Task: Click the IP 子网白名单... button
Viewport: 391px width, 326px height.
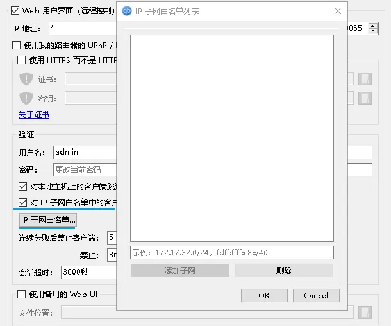Action: point(48,219)
